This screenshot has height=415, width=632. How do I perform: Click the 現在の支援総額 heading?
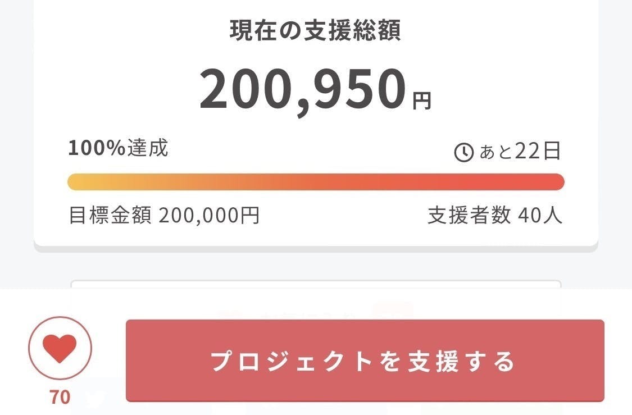click(x=315, y=31)
